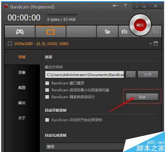Click the 1920x1080 recording area text
The width and height of the screenshot is (165, 152).
(41, 44)
